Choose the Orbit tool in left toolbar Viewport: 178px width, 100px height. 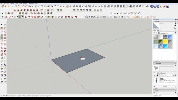point(2,69)
